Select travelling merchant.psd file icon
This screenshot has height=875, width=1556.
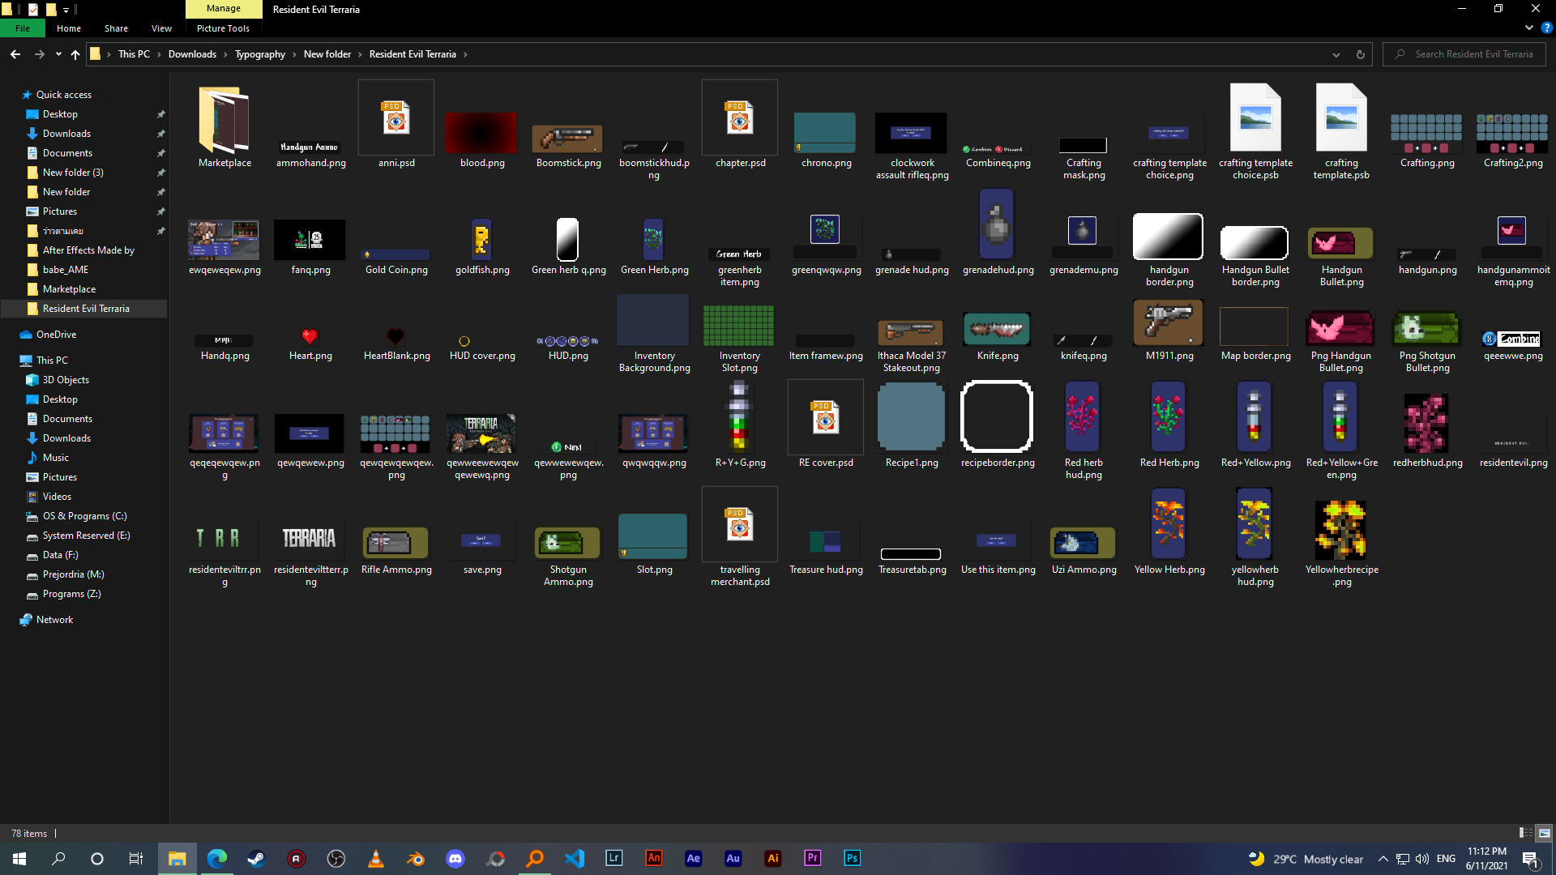coord(739,525)
